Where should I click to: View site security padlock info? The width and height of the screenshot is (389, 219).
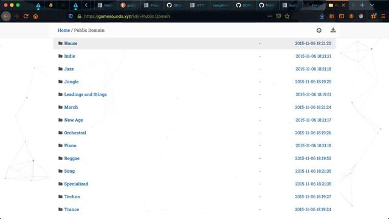pyautogui.click(x=80, y=16)
